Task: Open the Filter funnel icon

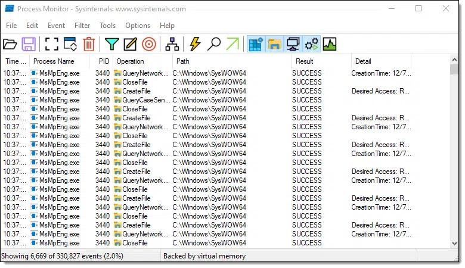Action: [111, 43]
